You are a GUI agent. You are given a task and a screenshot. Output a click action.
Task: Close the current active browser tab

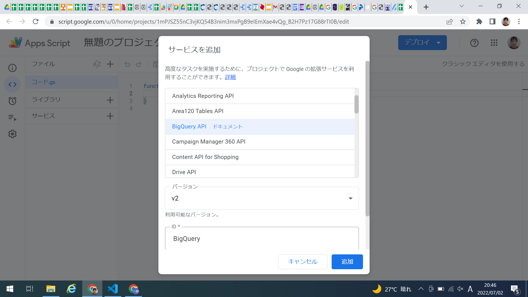[x=410, y=7]
